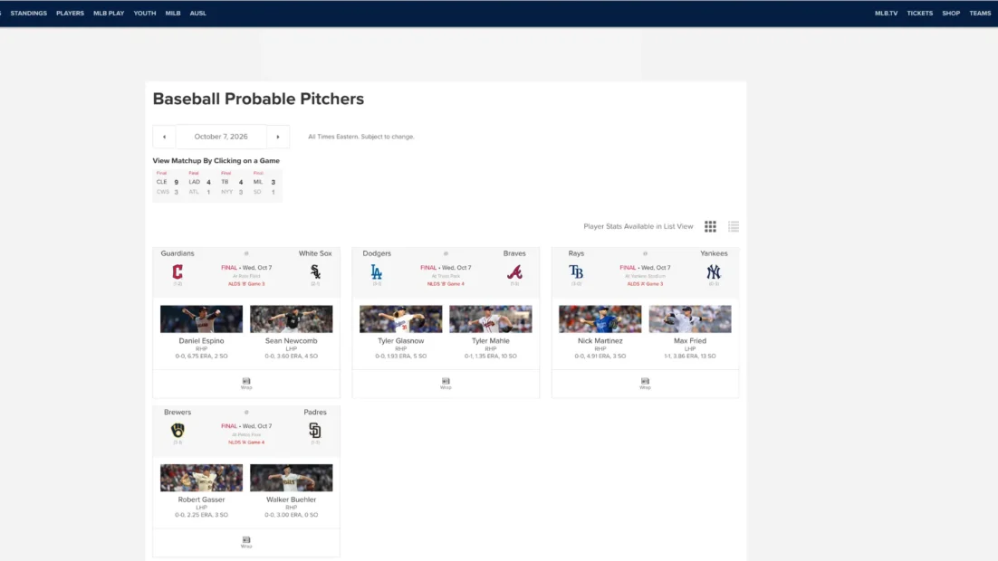The height and width of the screenshot is (561, 998).
Task: Click Nick Martinez name
Action: (x=600, y=341)
